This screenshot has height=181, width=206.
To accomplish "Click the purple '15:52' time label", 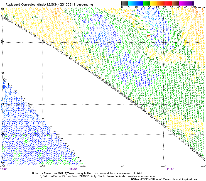I will pos(73,169).
